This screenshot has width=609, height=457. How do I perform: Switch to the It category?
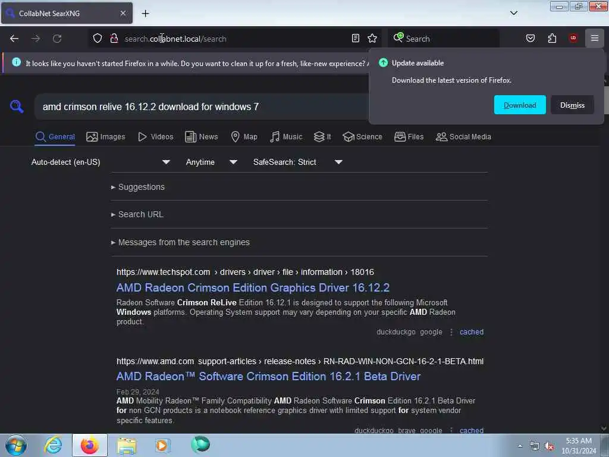[322, 137]
